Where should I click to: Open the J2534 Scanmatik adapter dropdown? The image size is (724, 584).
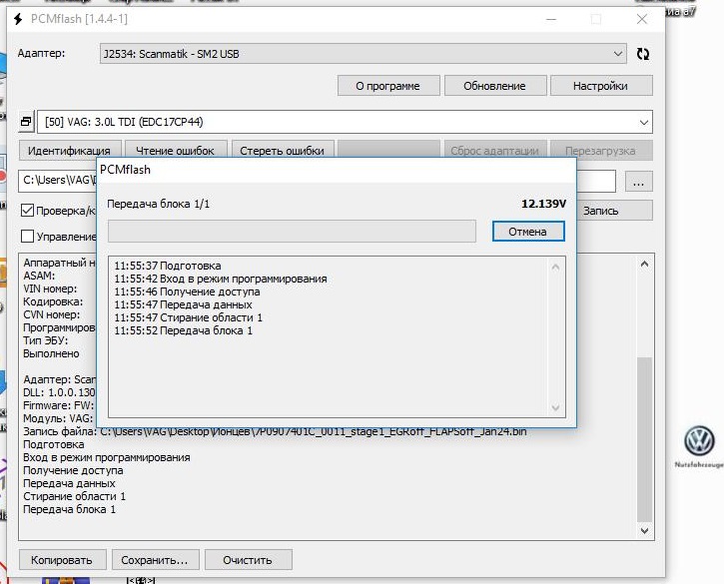(x=362, y=54)
